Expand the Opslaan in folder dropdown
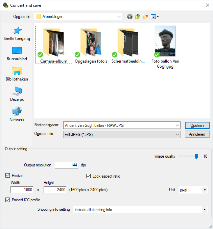Image resolution: width=213 pixels, height=229 pixels. pyautogui.click(x=119, y=17)
